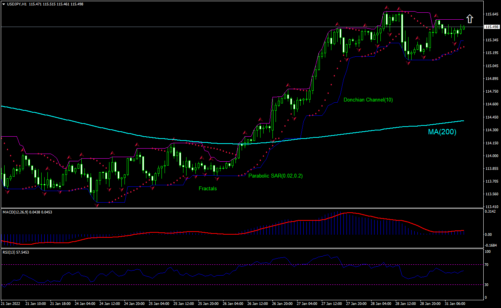This screenshot has height=308, width=501.
Task: Click the 0.3142 MACD scale value
Action: (x=491, y=212)
